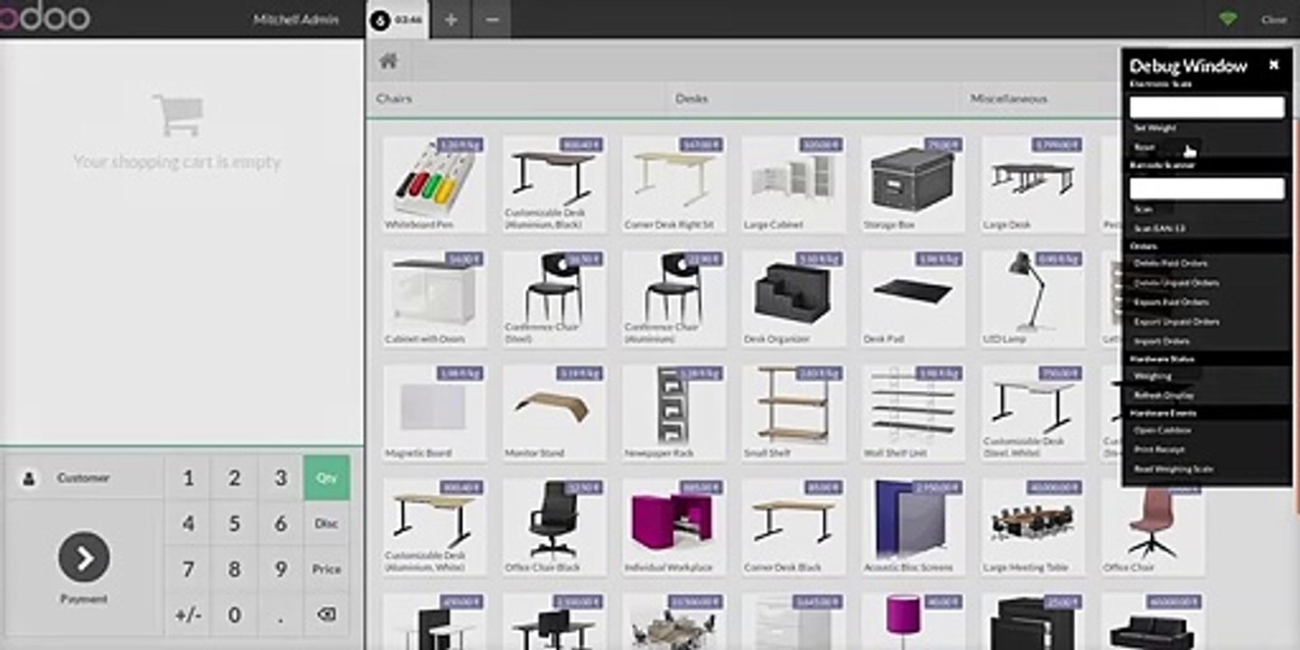Screen dimensions: 1300x650
Task: Click numpad key 7
Action: click(188, 569)
